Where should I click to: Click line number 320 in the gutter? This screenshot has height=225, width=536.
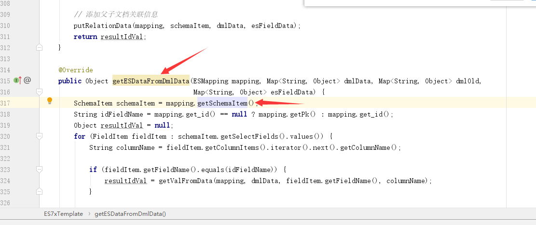pyautogui.click(x=5, y=136)
